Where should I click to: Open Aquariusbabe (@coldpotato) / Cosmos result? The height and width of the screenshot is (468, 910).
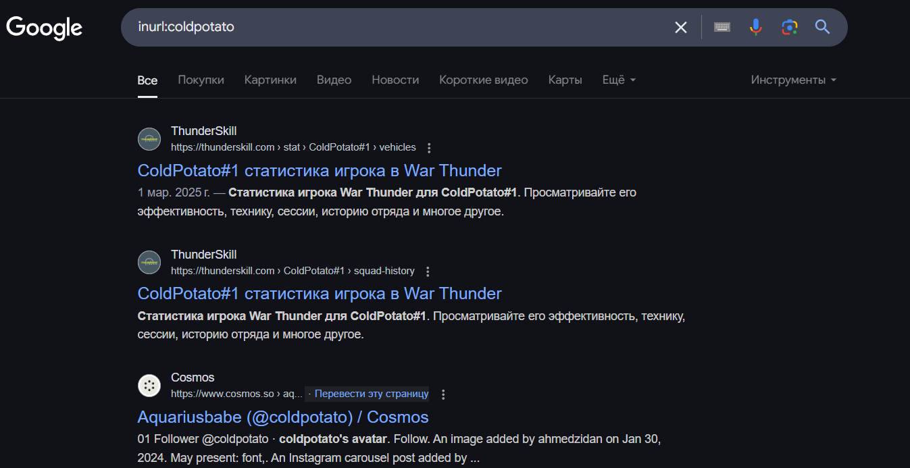pyautogui.click(x=282, y=417)
